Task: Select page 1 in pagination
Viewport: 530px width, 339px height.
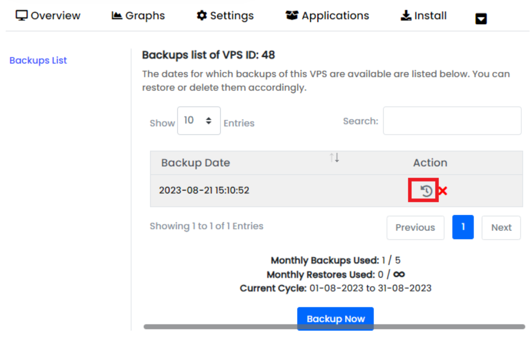Action: (x=463, y=227)
